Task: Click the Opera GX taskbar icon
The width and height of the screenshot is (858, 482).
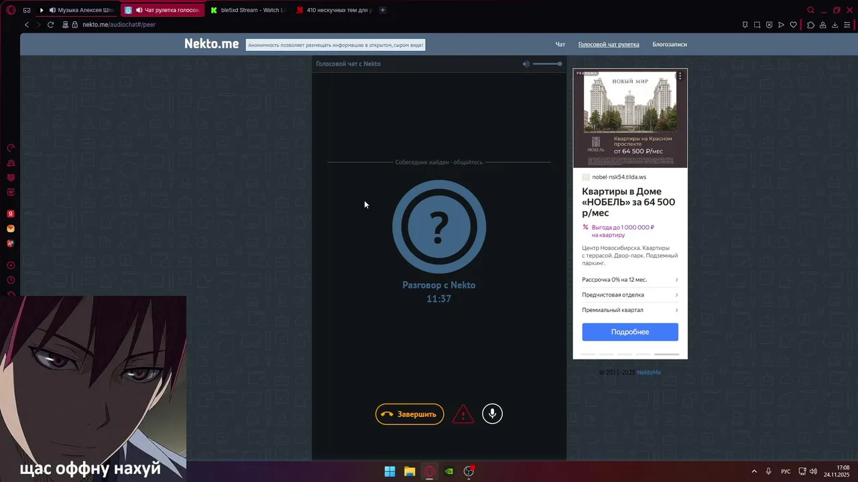Action: 430,471
